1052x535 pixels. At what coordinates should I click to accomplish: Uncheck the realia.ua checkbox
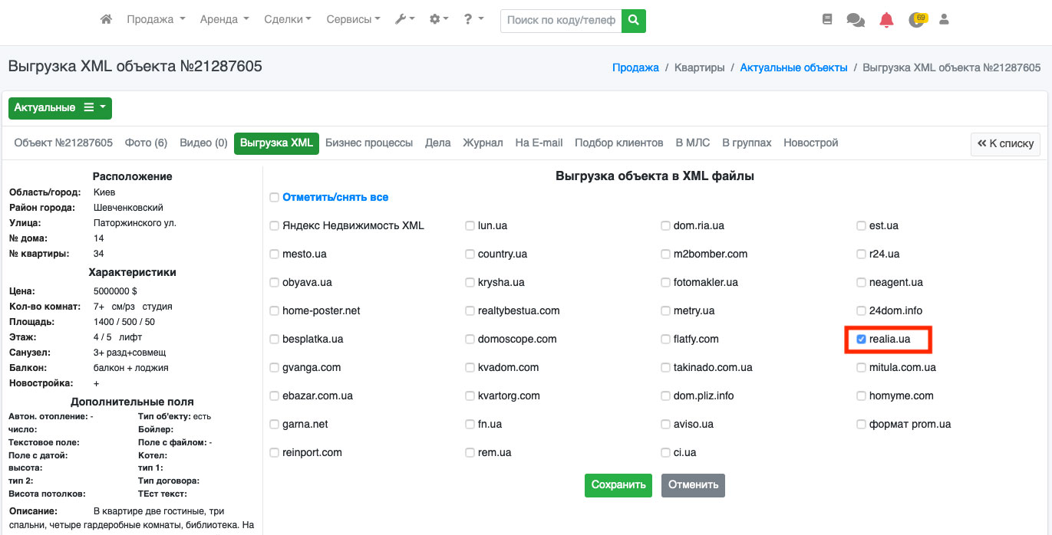point(861,339)
